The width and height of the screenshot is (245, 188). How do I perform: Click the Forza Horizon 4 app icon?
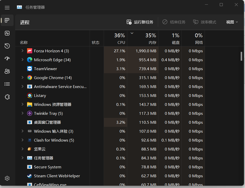pyautogui.click(x=30, y=51)
